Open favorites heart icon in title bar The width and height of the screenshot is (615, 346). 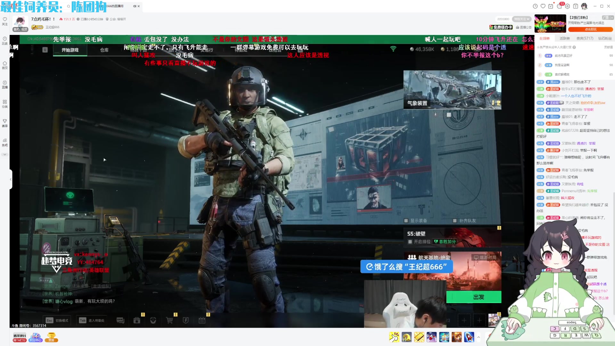click(543, 6)
